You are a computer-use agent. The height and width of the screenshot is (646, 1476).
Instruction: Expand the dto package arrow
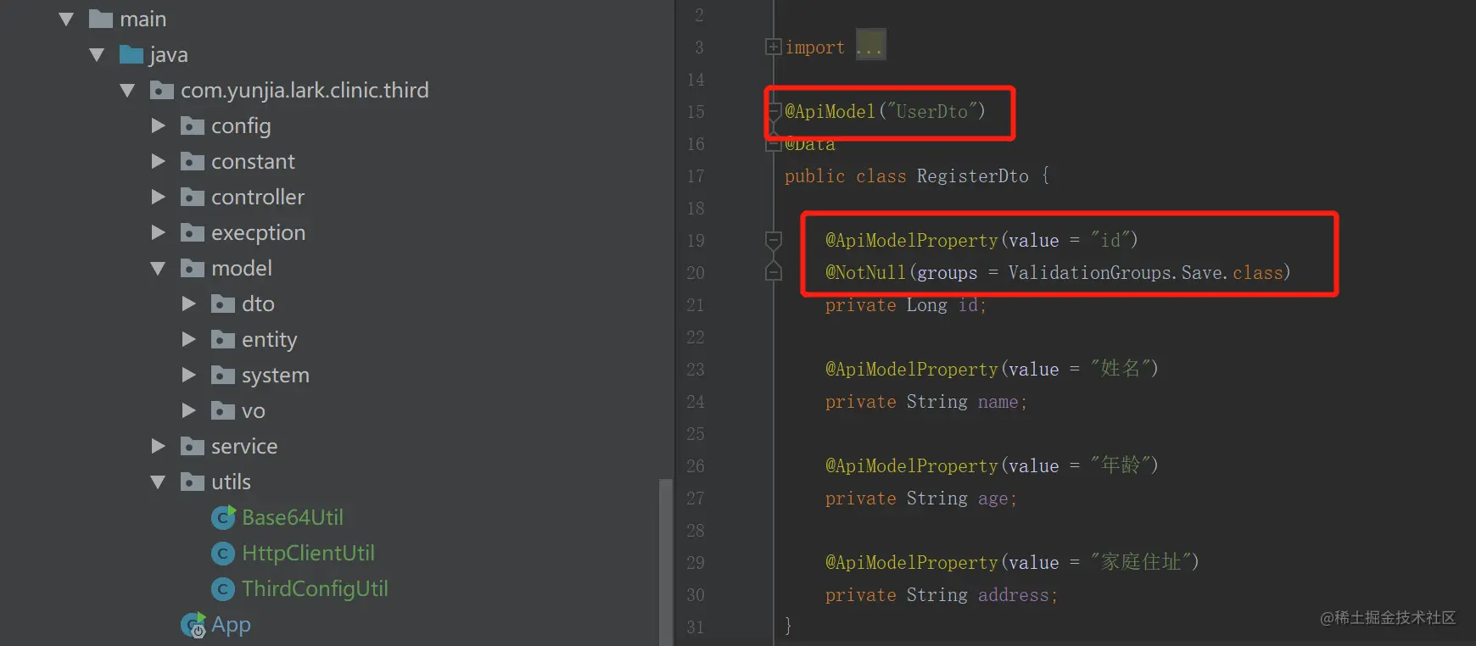188,304
